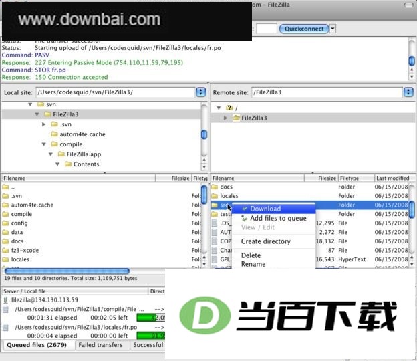
Task: Click the port input field beside Quickconnect
Action: click(x=266, y=29)
